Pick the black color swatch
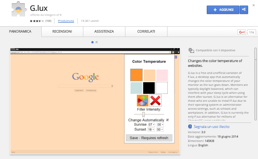 149,88
